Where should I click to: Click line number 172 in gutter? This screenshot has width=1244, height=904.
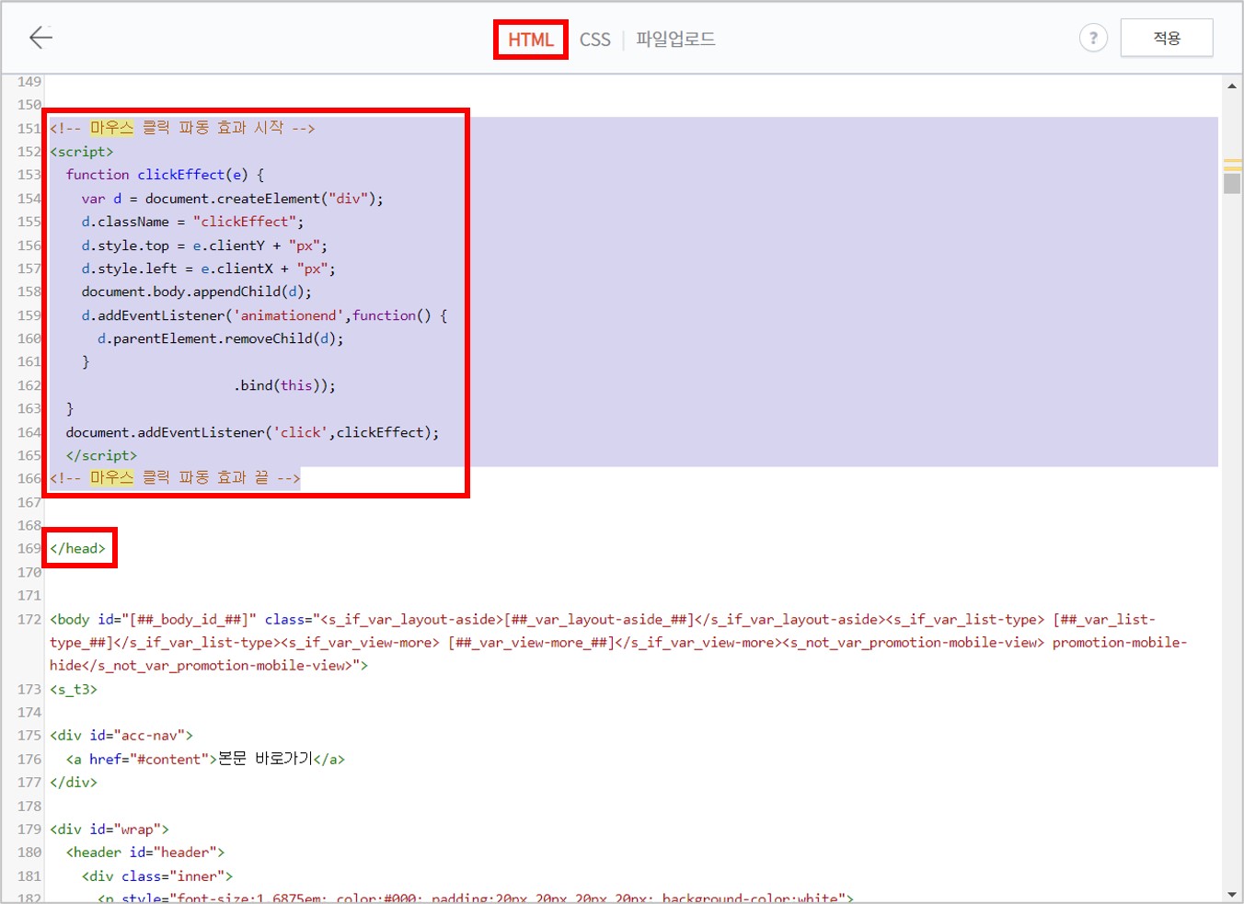click(x=29, y=620)
